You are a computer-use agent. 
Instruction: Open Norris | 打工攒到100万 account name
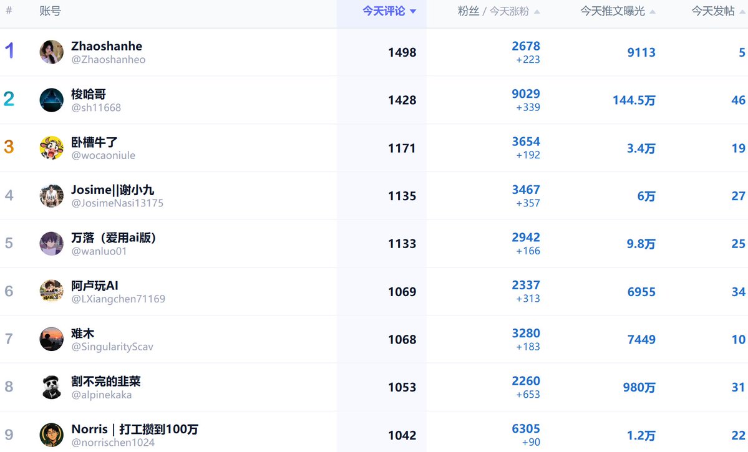click(x=135, y=429)
